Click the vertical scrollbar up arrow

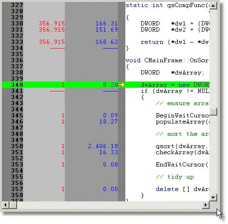[213, 6]
